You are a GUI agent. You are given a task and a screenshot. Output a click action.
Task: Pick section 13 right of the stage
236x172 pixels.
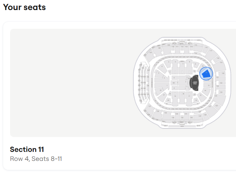pos(208,85)
